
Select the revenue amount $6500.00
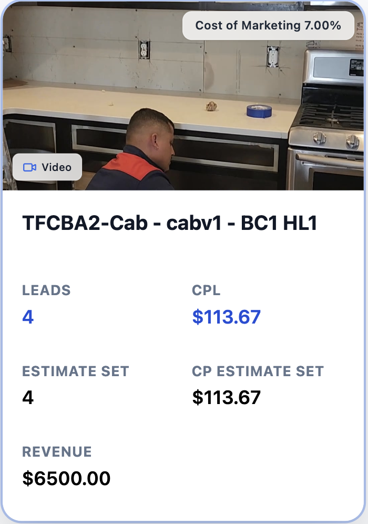[66, 478]
